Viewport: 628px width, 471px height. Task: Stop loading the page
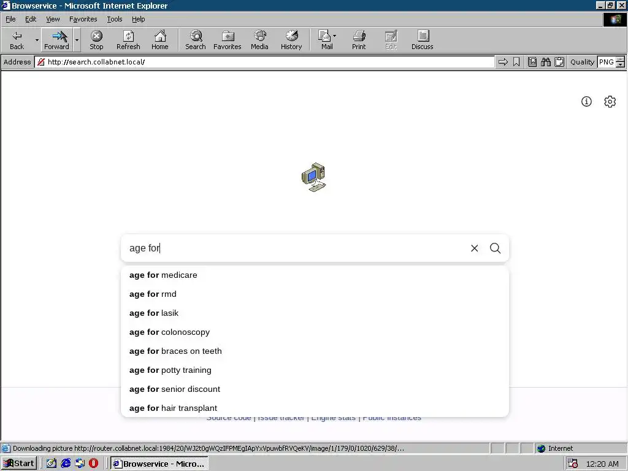tap(96, 40)
